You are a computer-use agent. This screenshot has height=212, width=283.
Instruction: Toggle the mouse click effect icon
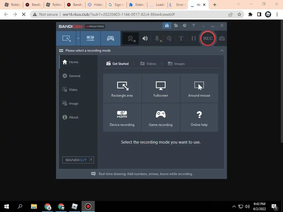point(169,38)
